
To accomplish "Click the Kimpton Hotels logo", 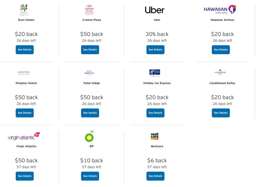I will pyautogui.click(x=24, y=73).
